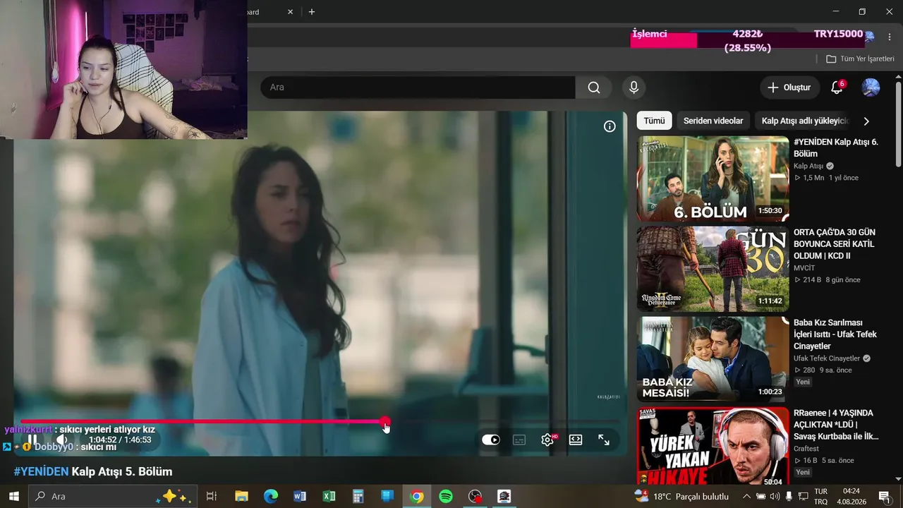
Task: Click the YouTube search magnifier button
Action: [594, 87]
